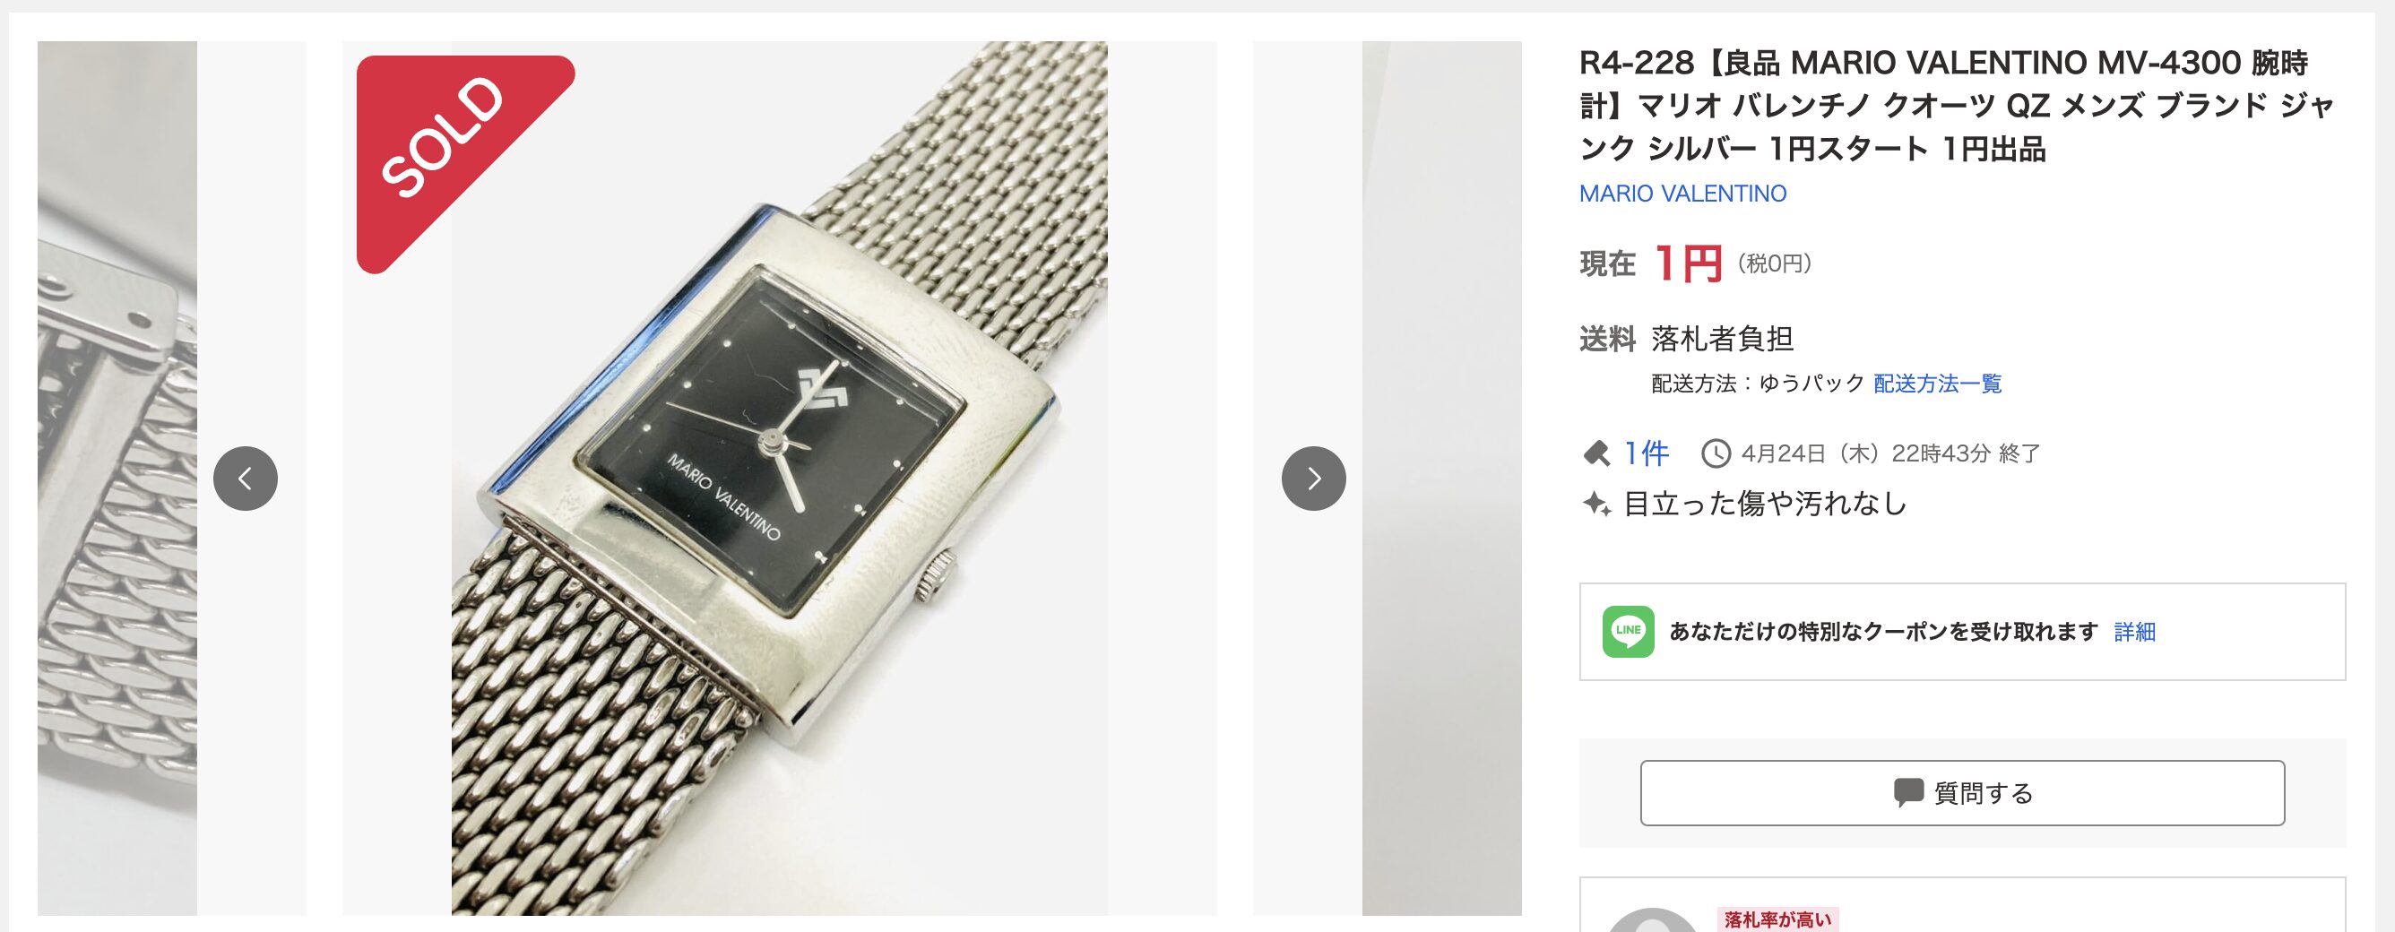Click the clock icon beside end time
Viewport: 2395px width, 932px height.
pos(1716,453)
